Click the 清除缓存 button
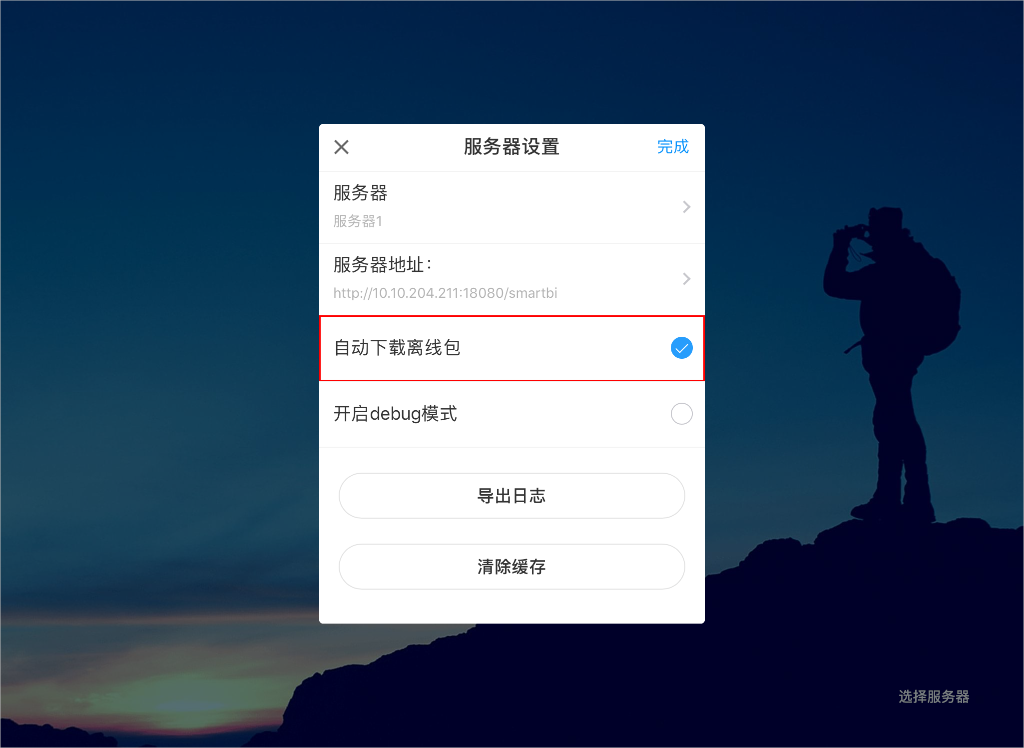The height and width of the screenshot is (748, 1024). pyautogui.click(x=512, y=567)
